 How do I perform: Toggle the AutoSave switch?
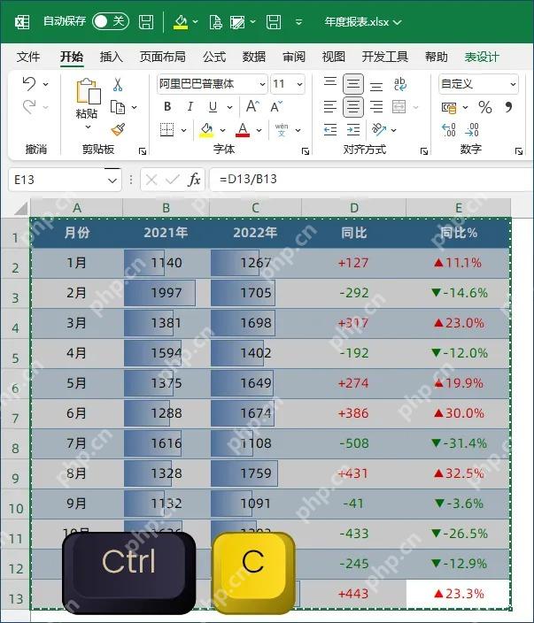(x=111, y=21)
